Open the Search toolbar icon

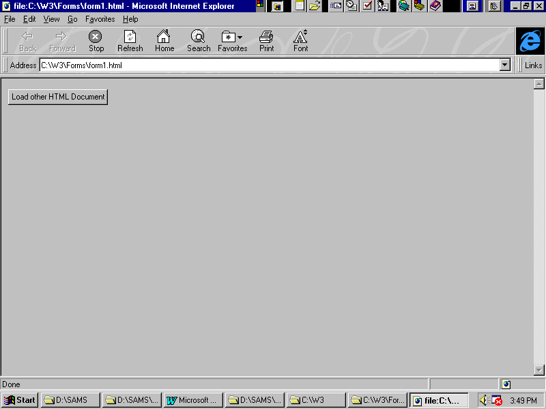(198, 37)
